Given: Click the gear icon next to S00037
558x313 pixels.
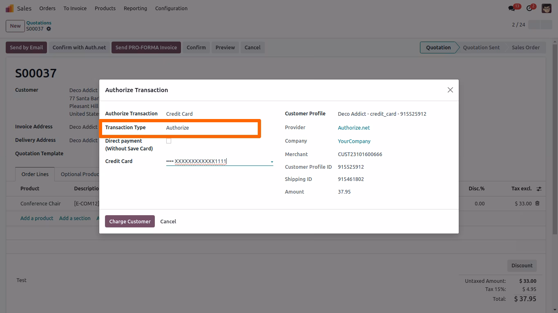Looking at the screenshot, I should pyautogui.click(x=49, y=29).
